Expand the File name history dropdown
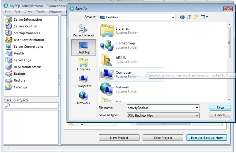 tap(197, 108)
